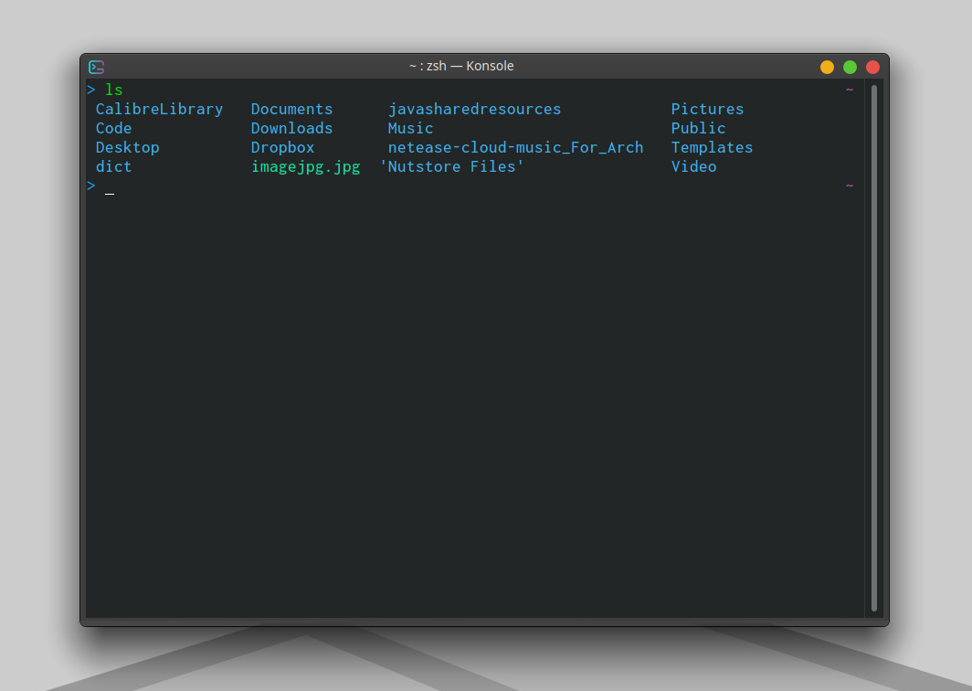Click the imagejpg.jpg file name
This screenshot has width=972, height=691.
(306, 167)
